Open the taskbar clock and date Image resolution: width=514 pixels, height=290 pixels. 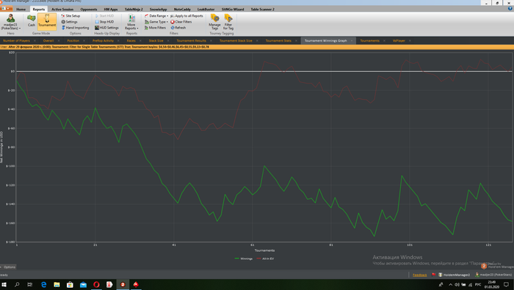pyautogui.click(x=491, y=284)
